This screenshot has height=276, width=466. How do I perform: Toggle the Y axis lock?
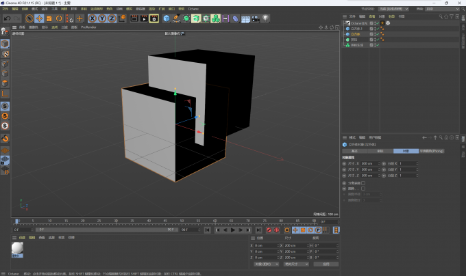pos(102,18)
